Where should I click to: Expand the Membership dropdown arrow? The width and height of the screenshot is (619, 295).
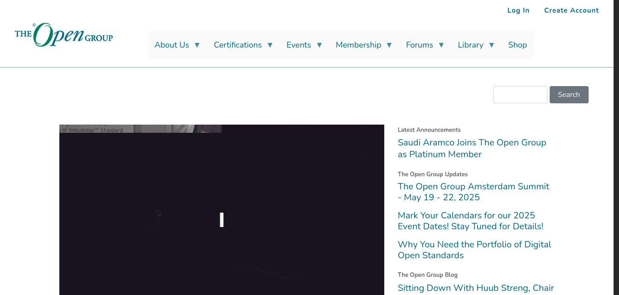pyautogui.click(x=389, y=45)
